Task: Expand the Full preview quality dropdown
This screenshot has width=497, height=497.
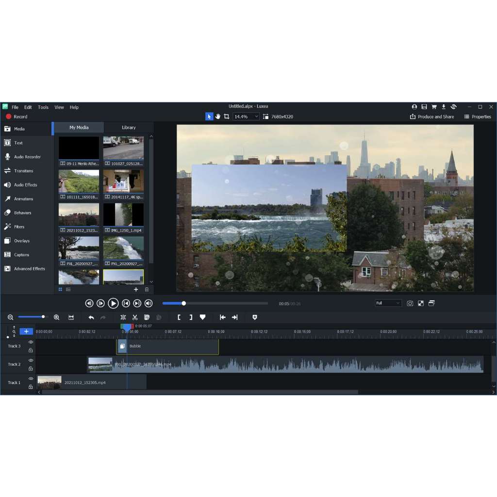Action: coord(388,303)
